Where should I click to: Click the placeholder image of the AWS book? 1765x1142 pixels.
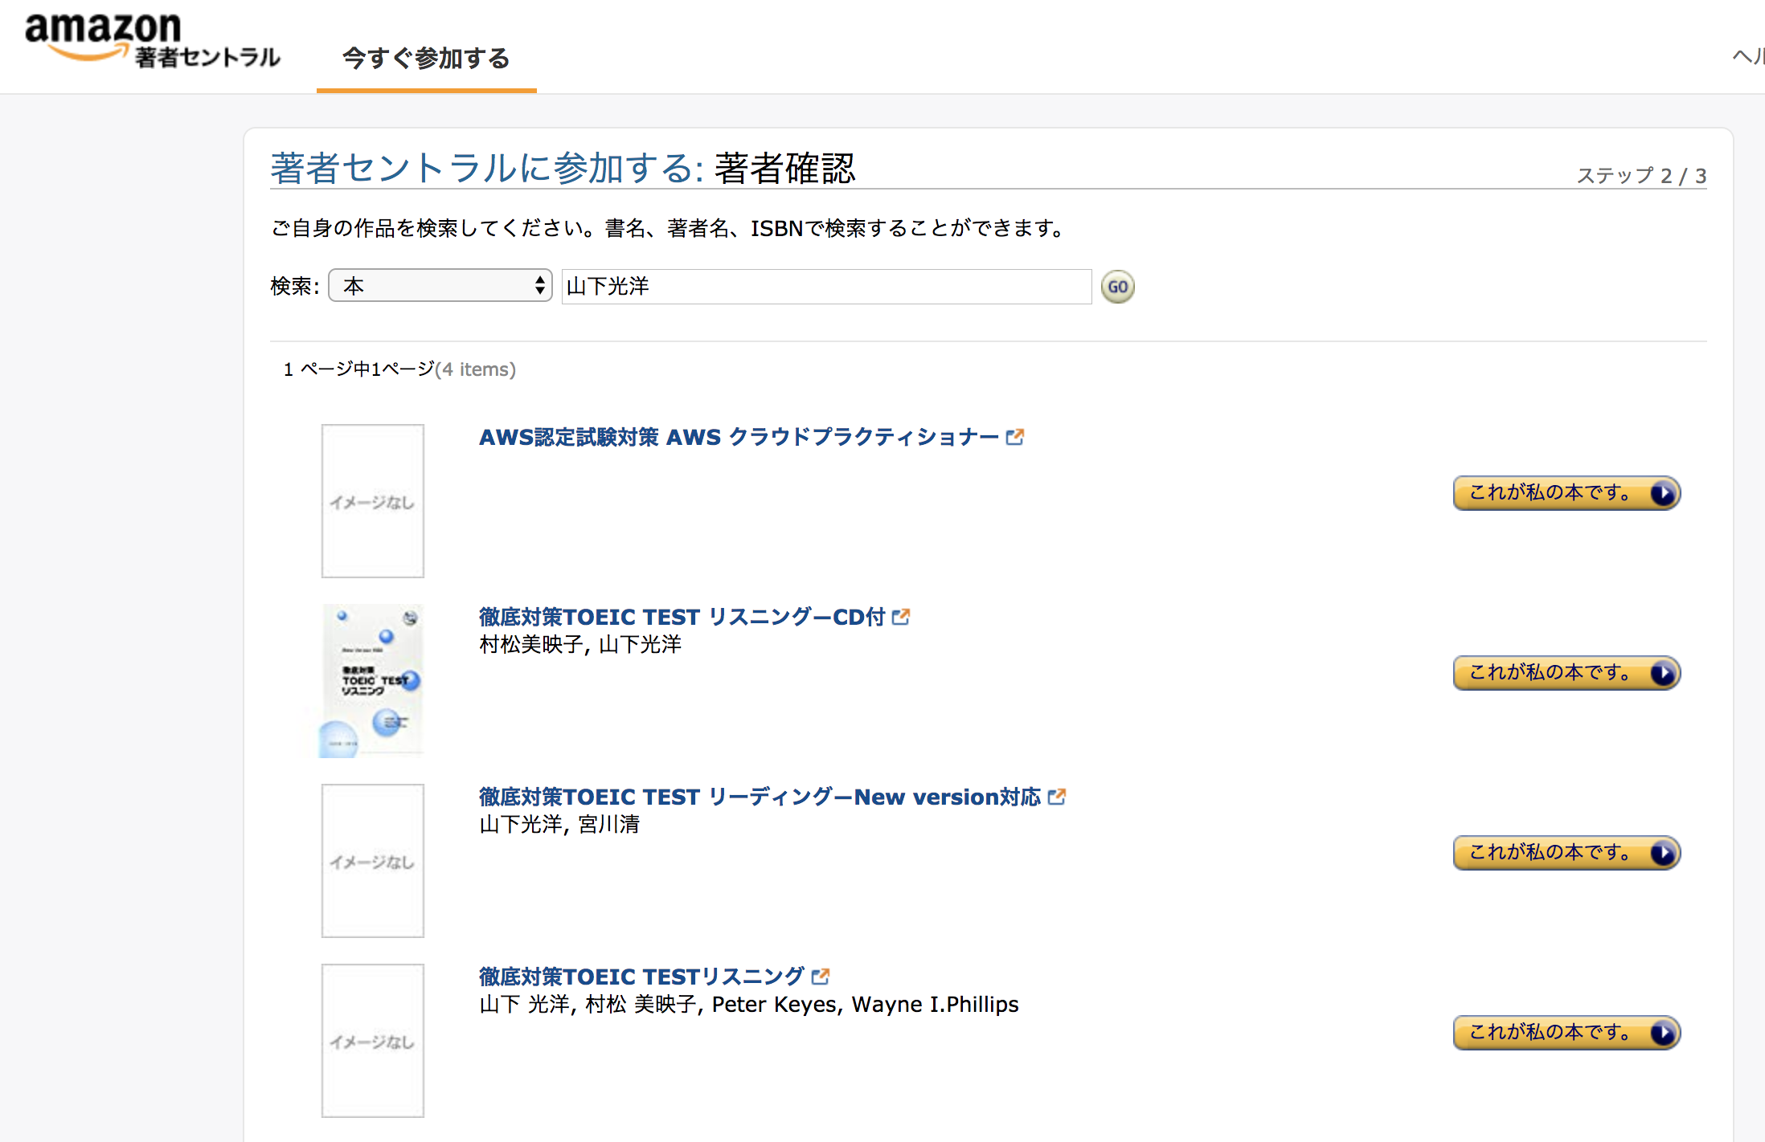pos(373,500)
